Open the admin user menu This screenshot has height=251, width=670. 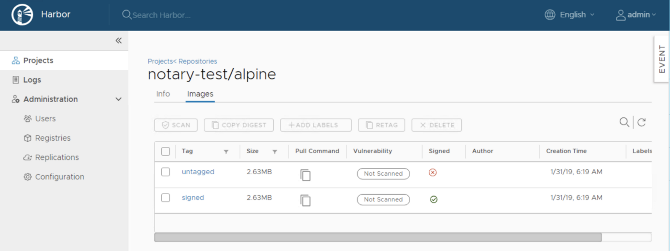(x=636, y=15)
